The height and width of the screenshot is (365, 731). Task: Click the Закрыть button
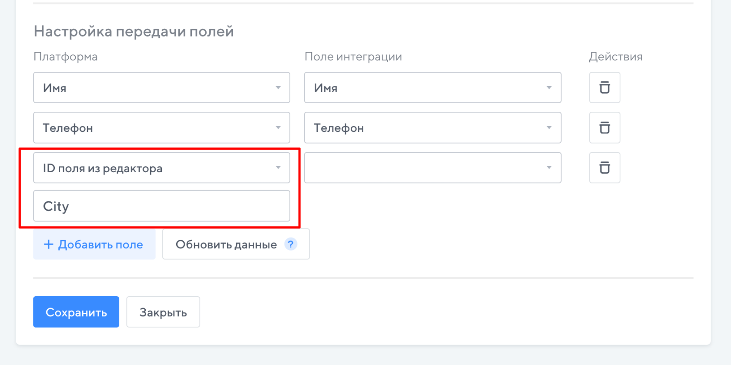tap(163, 312)
